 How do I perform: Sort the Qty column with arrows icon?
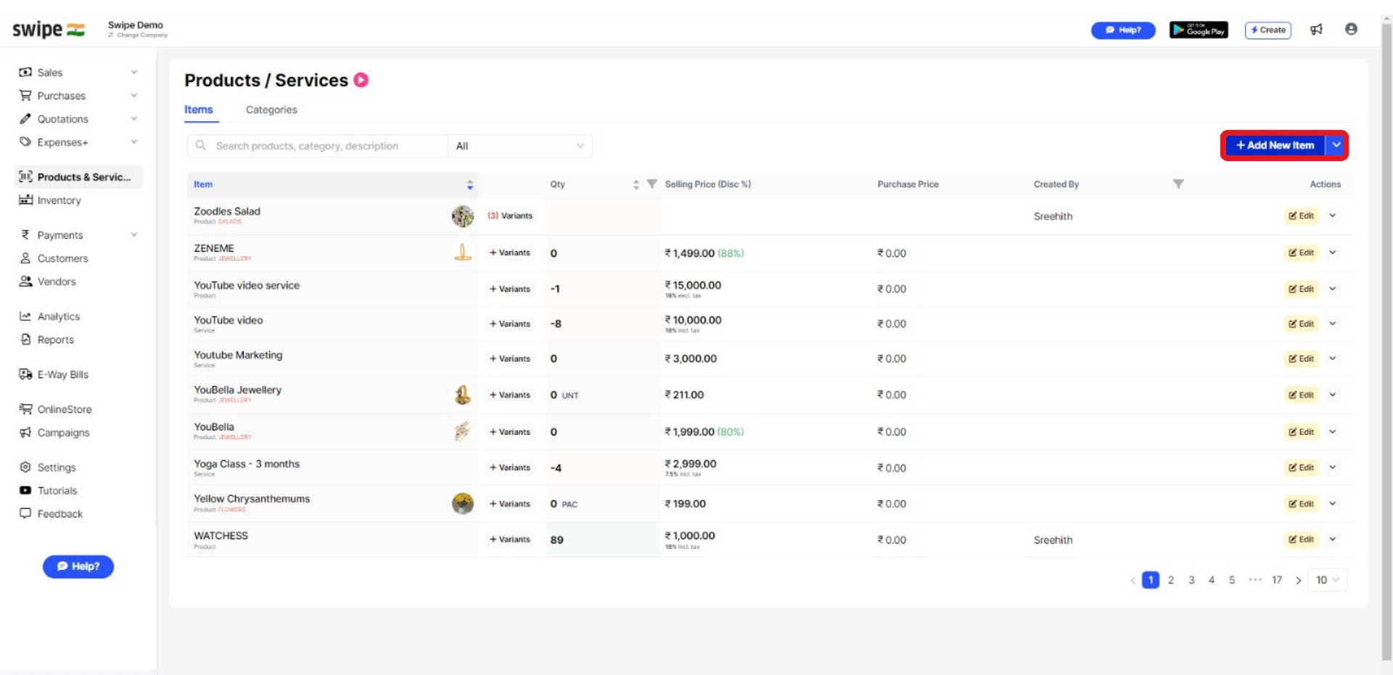tap(636, 184)
